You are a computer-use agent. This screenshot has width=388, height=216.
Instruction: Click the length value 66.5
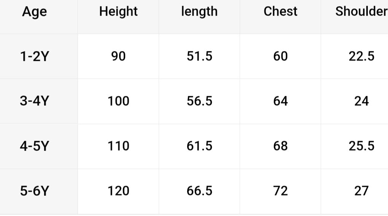199,191
